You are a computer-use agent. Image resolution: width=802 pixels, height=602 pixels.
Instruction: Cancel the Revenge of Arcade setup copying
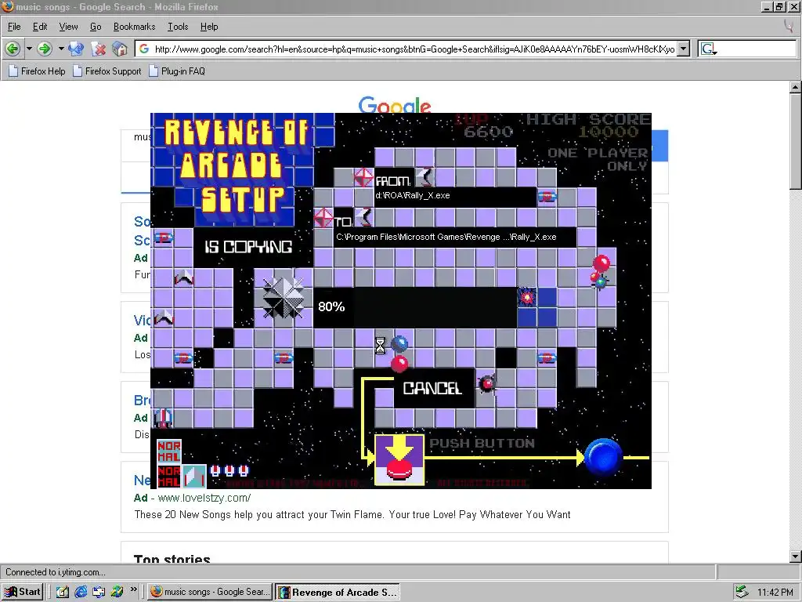click(432, 389)
